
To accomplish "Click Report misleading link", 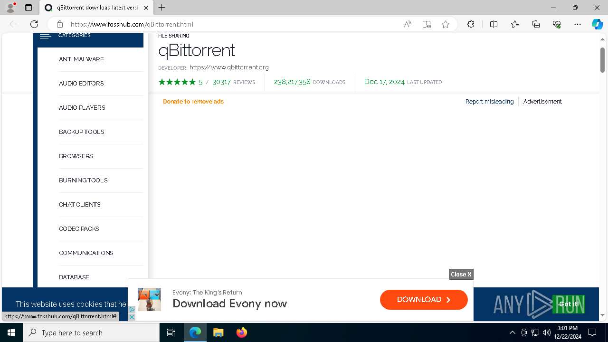I will click(489, 102).
